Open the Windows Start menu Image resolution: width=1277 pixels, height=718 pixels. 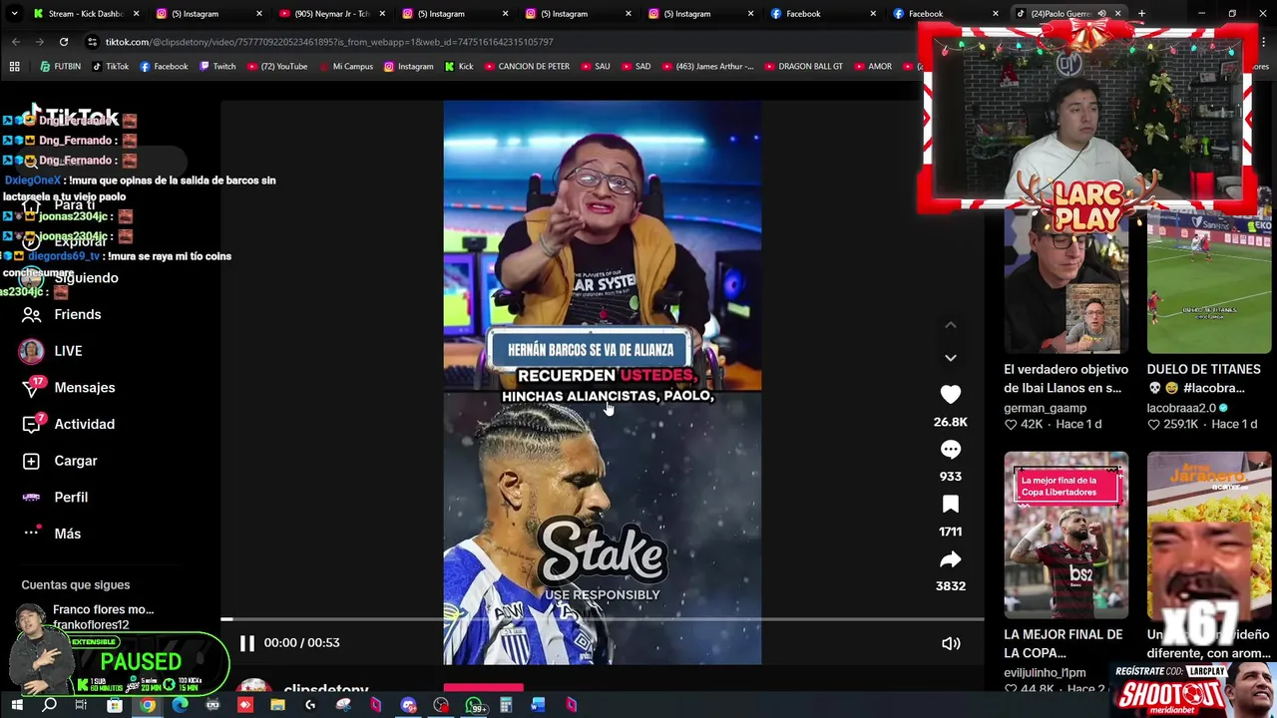[17, 705]
